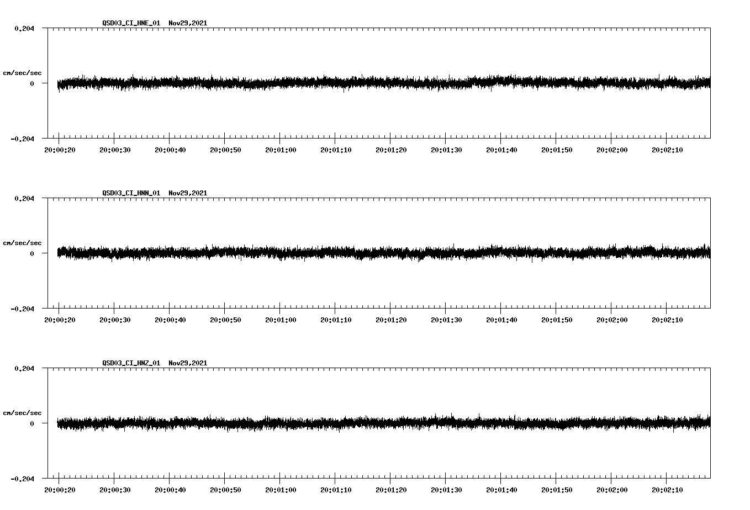The image size is (750, 510).
Task: Select the QSD03_CI_HNN_01 channel title
Action: (x=131, y=193)
